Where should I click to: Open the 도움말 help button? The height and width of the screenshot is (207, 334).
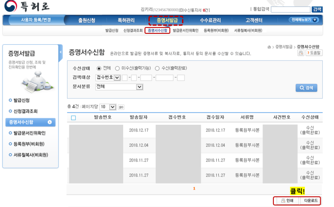point(314,53)
